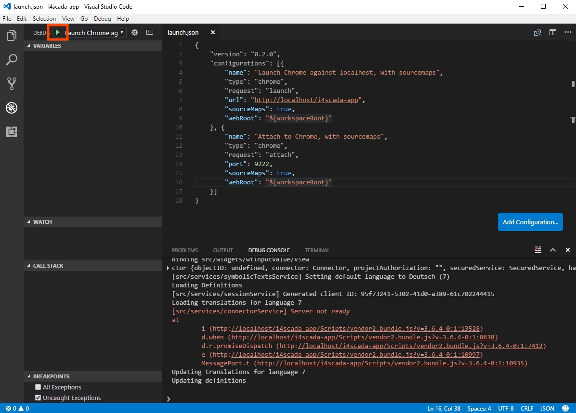This screenshot has width=576, height=413.
Task: Open the Extensions view
Action: click(x=12, y=132)
